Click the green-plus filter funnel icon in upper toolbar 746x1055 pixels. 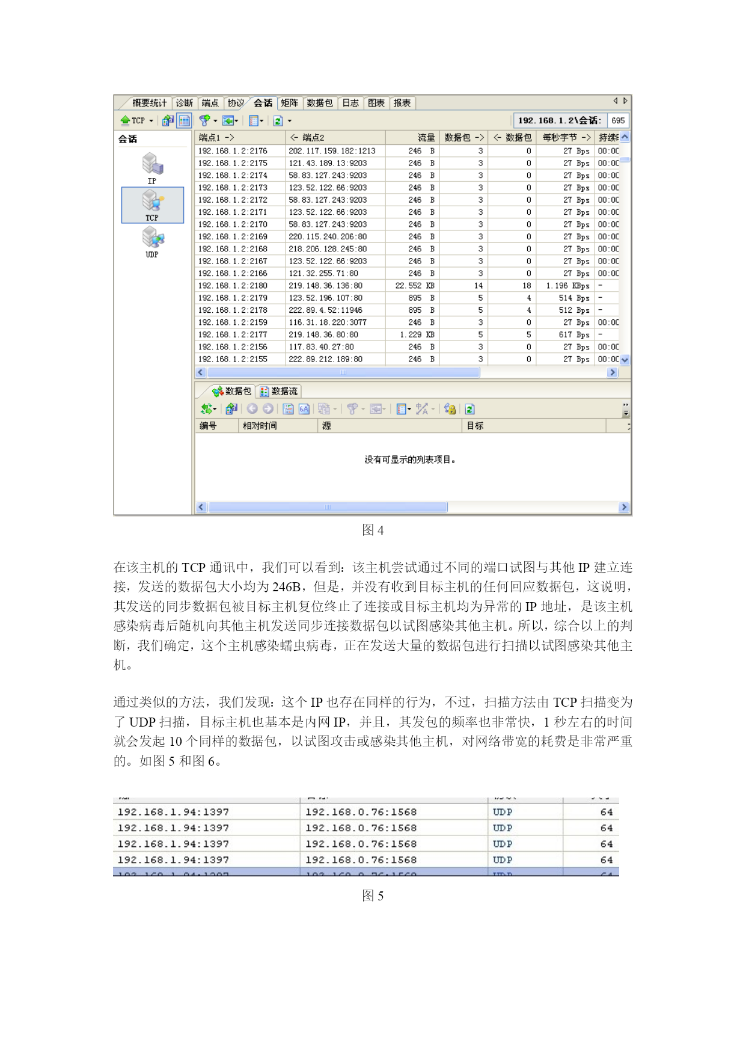click(205, 121)
